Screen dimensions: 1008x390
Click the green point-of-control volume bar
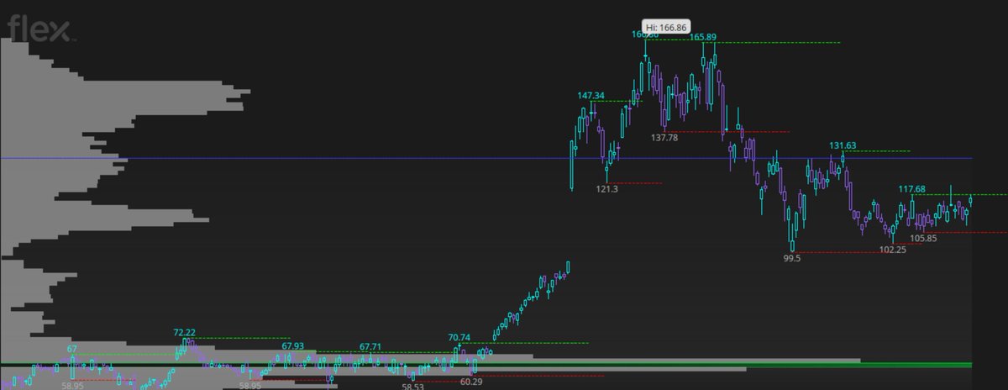486,365
